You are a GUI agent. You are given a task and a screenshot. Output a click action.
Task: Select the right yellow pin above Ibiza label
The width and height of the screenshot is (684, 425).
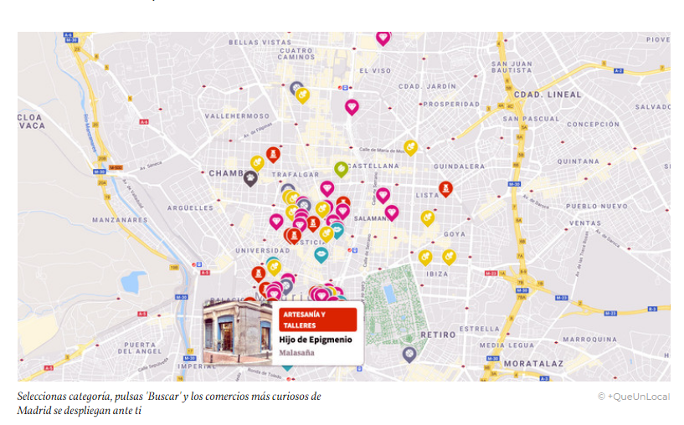click(450, 257)
